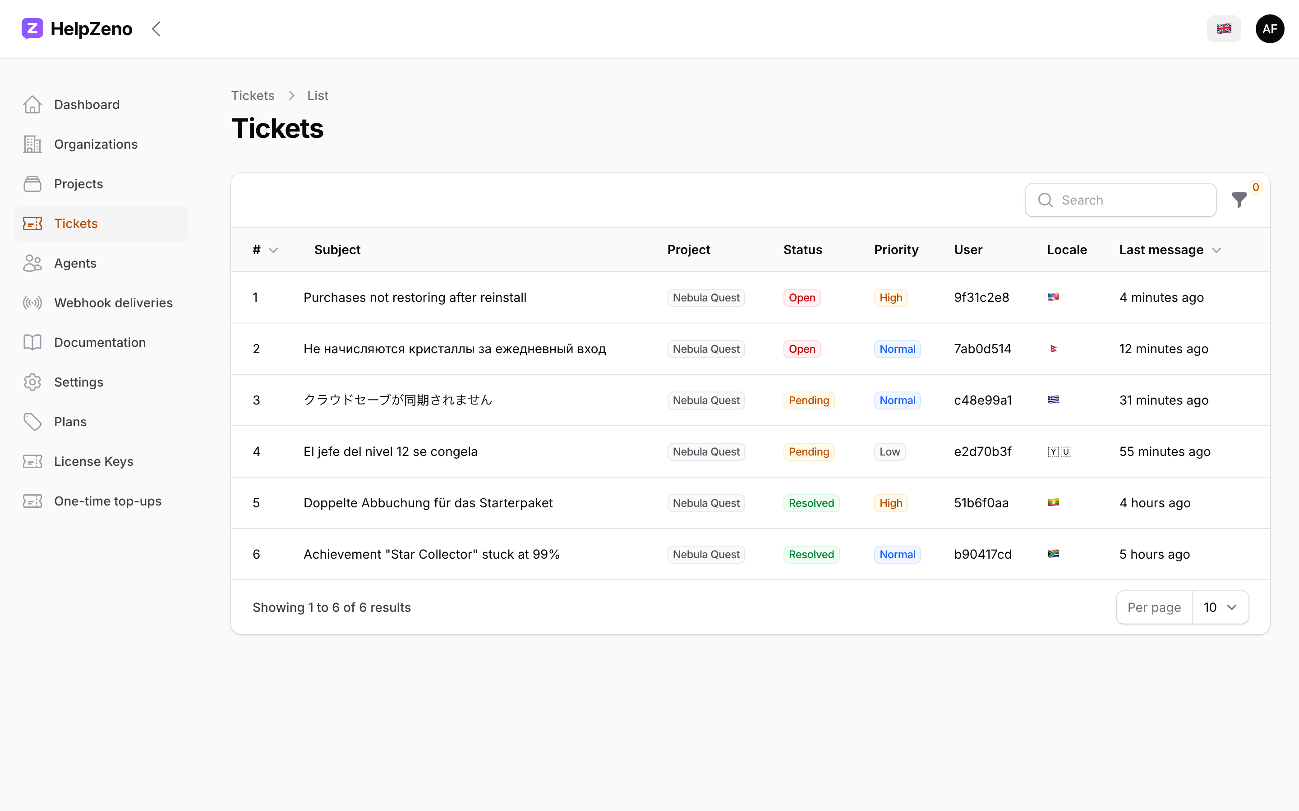Click user ID 9f31c2e8
Image resolution: width=1299 pixels, height=811 pixels.
tap(981, 298)
